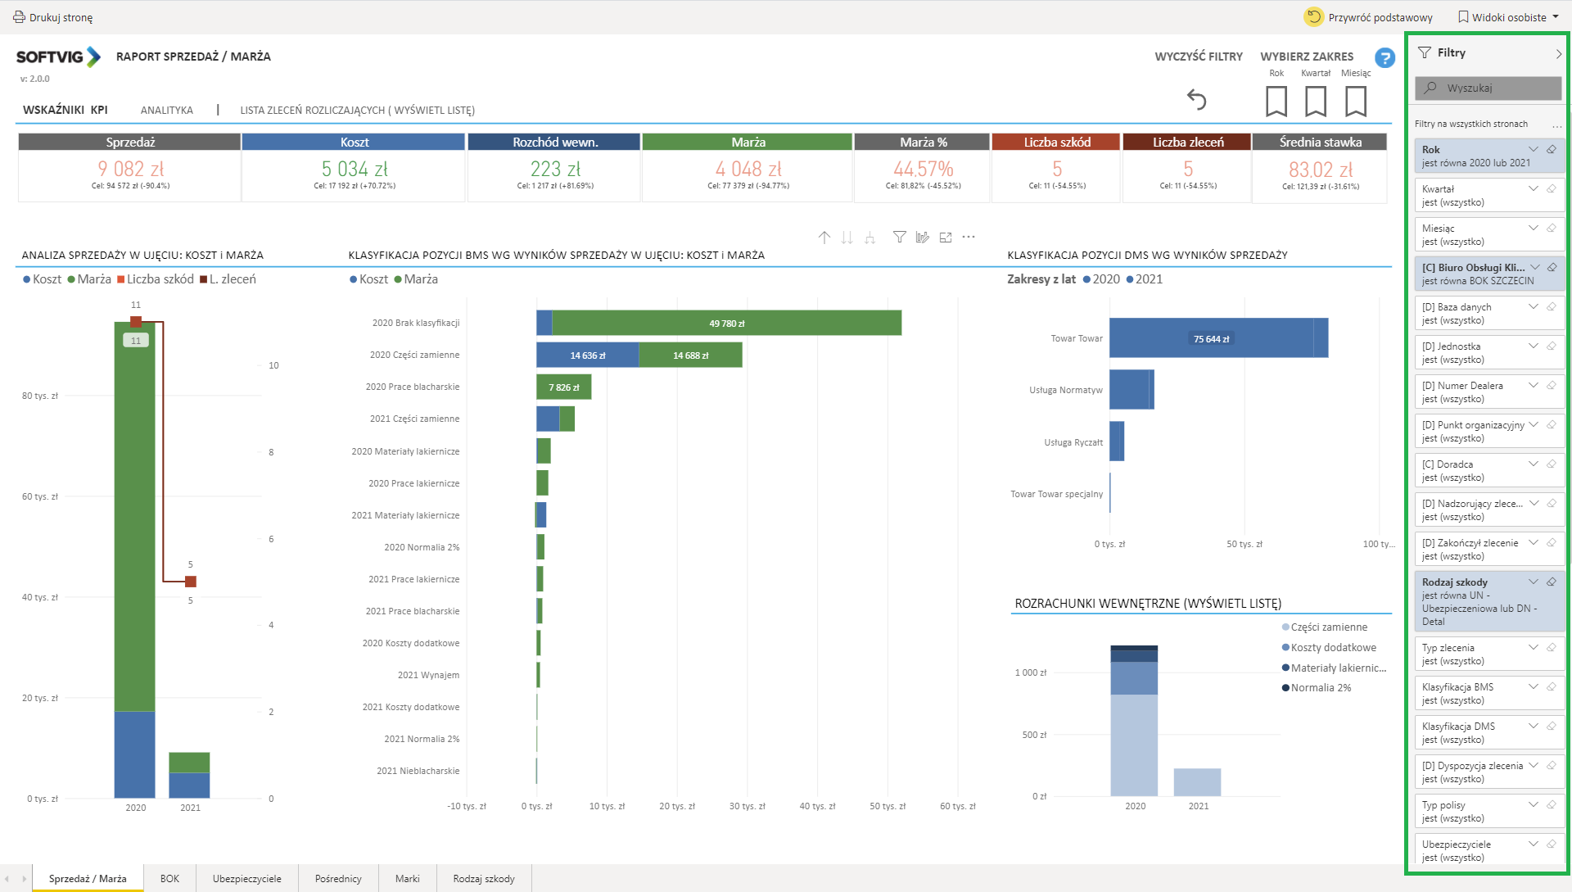The height and width of the screenshot is (892, 1572).
Task: Expand the Klasyfikacja BMS filter
Action: 1533,686
